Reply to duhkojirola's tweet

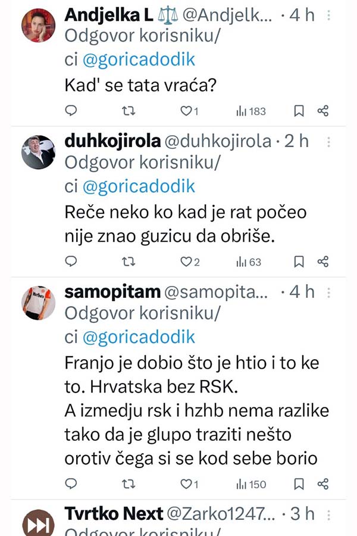coord(71,261)
